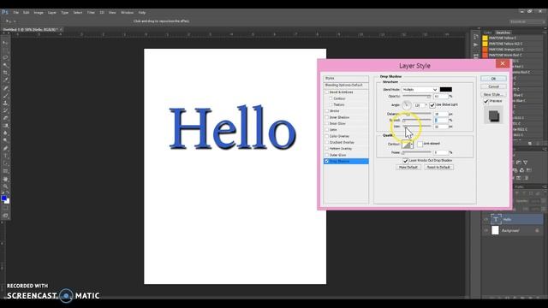Click Cancel in Layer Style dialog
This screenshot has height=308, width=548.
[493, 86]
